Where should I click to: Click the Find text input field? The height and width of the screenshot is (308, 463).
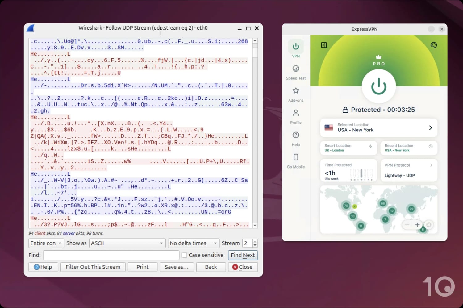[x=111, y=255]
